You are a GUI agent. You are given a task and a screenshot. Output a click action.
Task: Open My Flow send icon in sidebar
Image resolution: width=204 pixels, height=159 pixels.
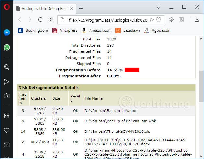click(x=6, y=82)
